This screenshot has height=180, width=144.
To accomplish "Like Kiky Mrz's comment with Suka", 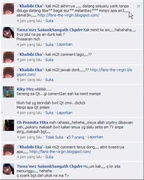I will tap(49, 113).
